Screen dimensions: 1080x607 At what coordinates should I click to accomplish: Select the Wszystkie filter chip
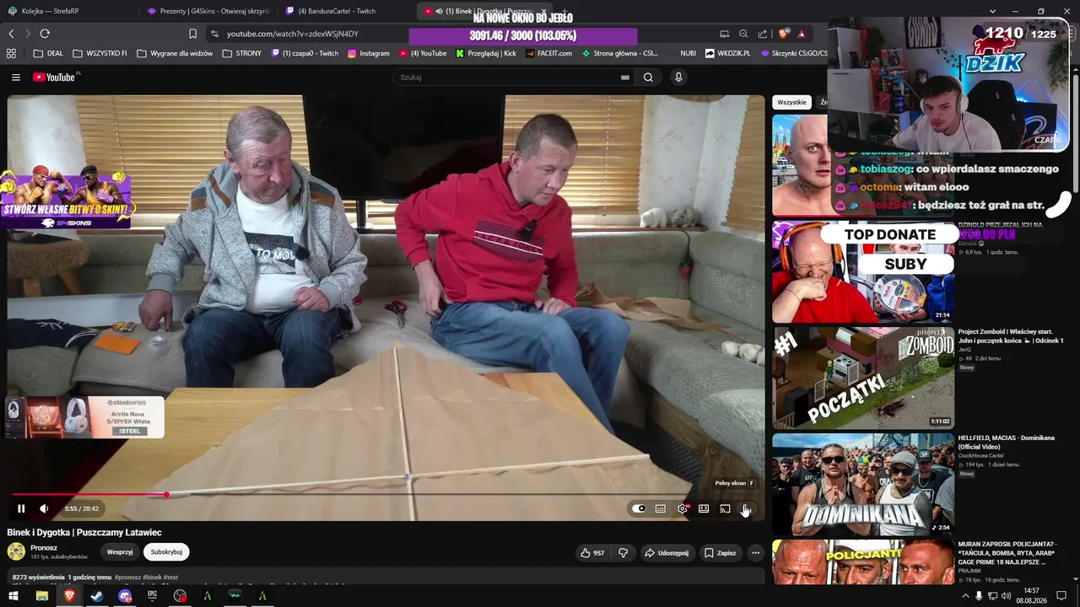tap(791, 102)
